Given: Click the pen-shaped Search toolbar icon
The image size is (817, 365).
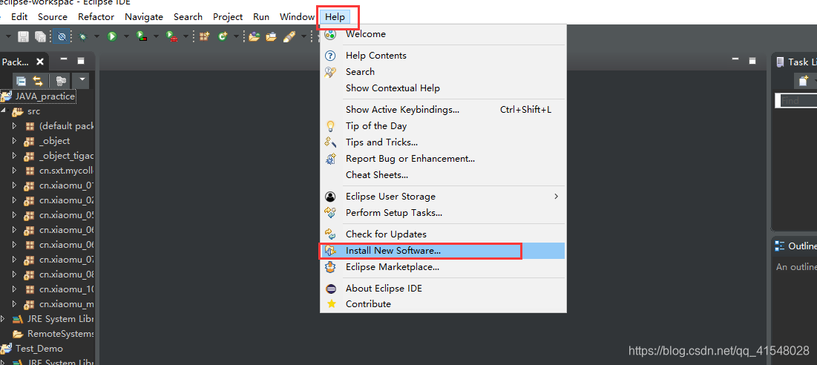Looking at the screenshot, I should click(x=289, y=36).
